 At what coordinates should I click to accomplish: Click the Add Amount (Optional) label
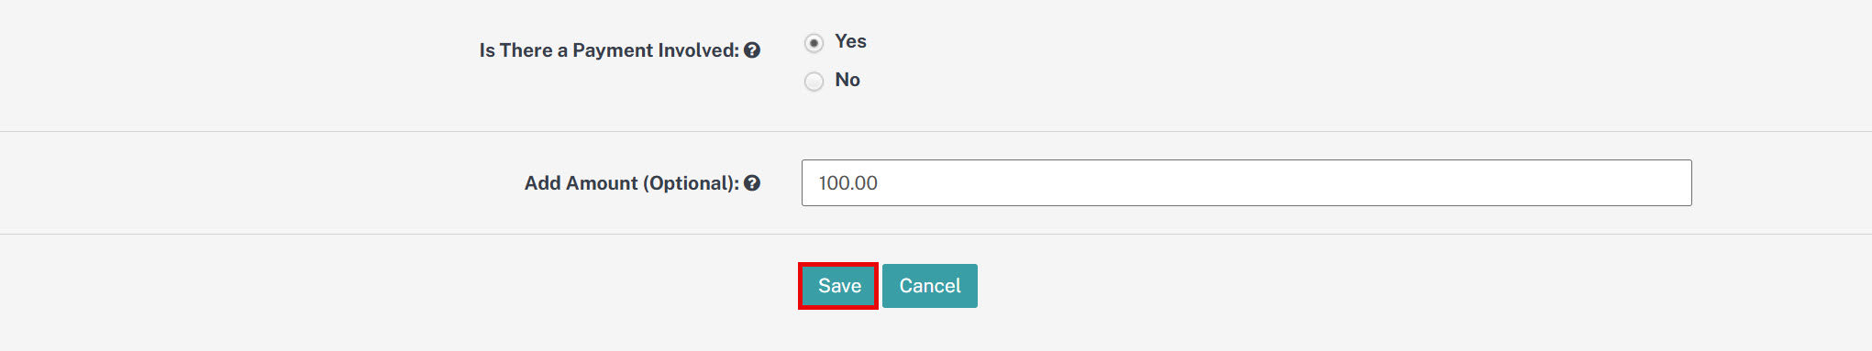631,183
